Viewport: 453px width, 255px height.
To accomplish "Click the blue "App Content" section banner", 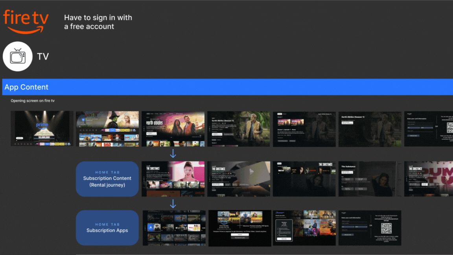I will point(227,87).
